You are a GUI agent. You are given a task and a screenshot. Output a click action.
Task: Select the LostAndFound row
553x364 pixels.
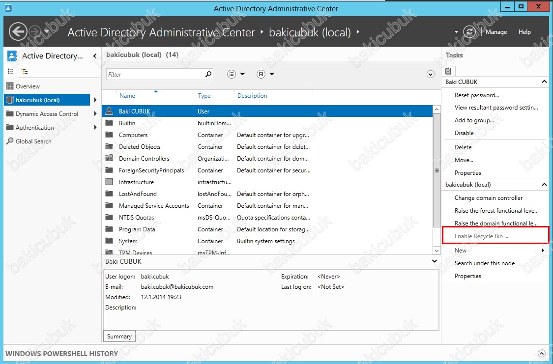(x=267, y=194)
